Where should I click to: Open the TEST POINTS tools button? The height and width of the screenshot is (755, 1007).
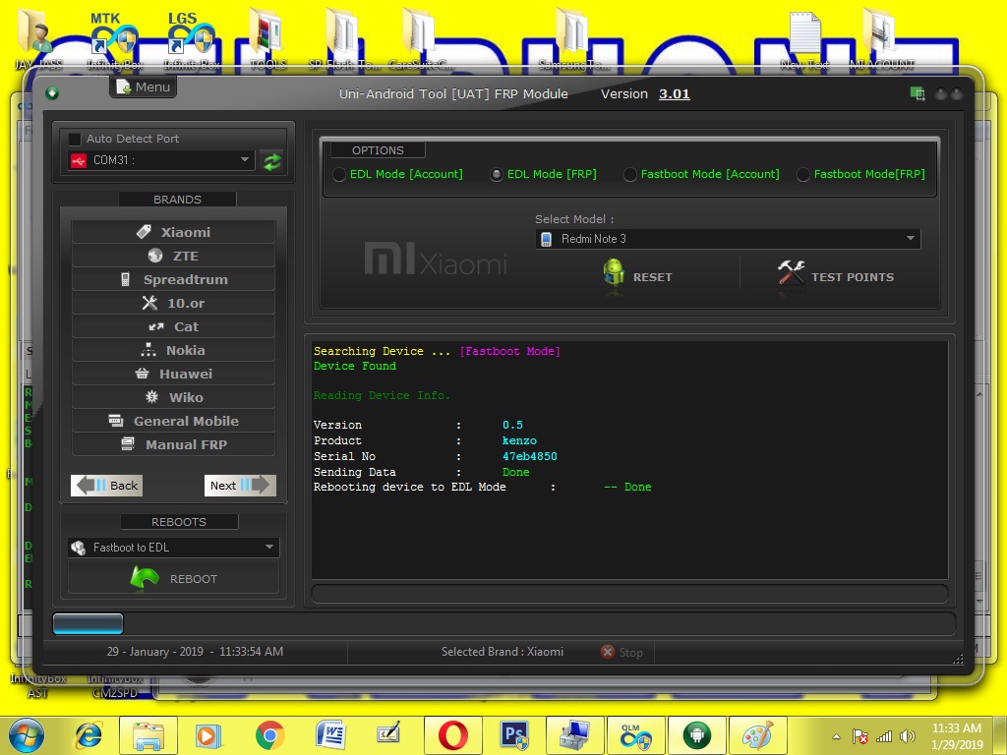point(836,276)
